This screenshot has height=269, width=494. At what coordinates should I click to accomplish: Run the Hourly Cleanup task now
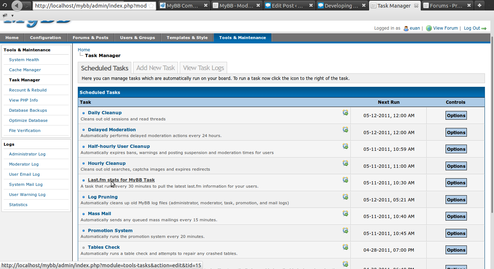point(345,163)
